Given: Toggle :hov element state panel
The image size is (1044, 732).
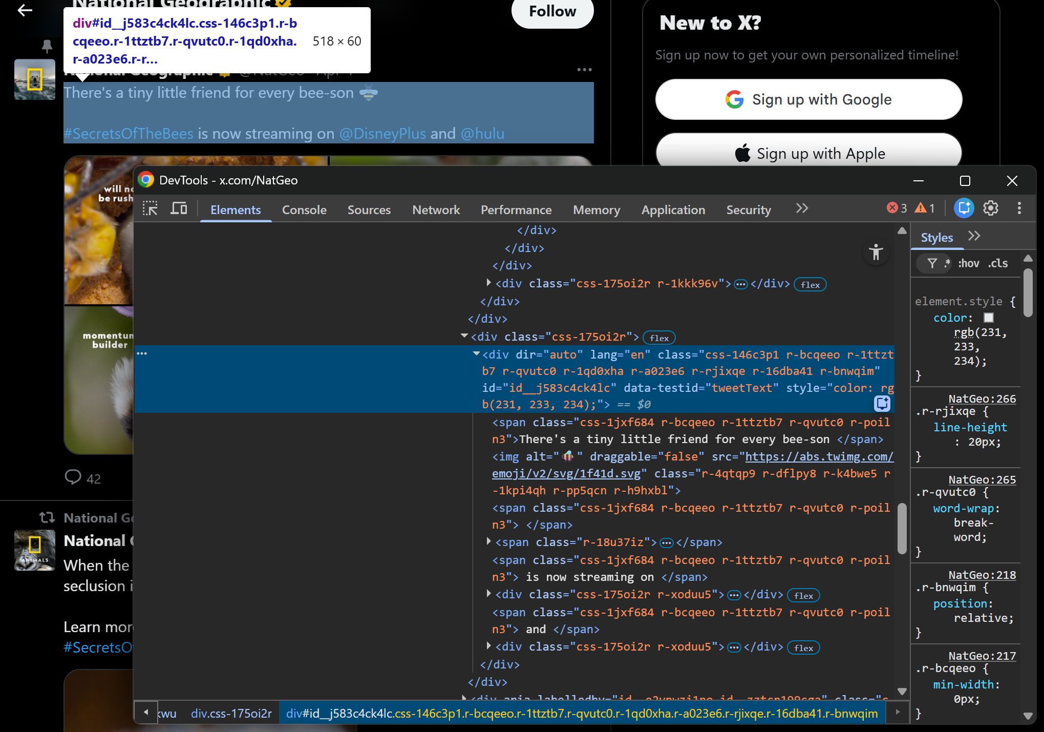Looking at the screenshot, I should point(969,263).
